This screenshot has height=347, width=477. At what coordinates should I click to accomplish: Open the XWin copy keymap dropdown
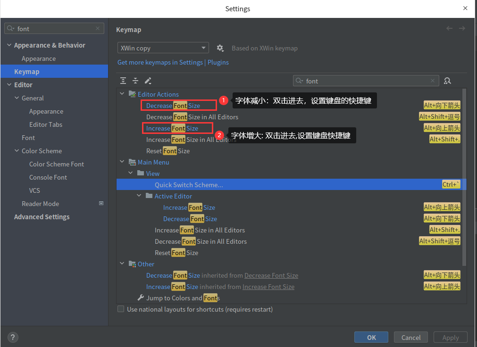pos(163,48)
